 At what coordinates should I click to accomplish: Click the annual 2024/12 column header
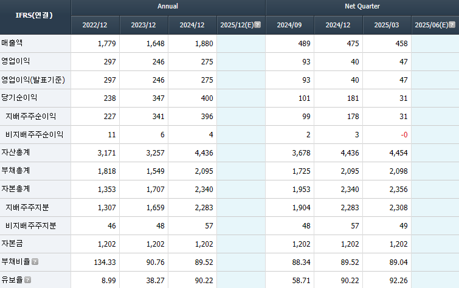pos(192,25)
